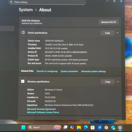Collapse the Windows specifications section
The width and height of the screenshot is (132, 132).
click(x=118, y=82)
